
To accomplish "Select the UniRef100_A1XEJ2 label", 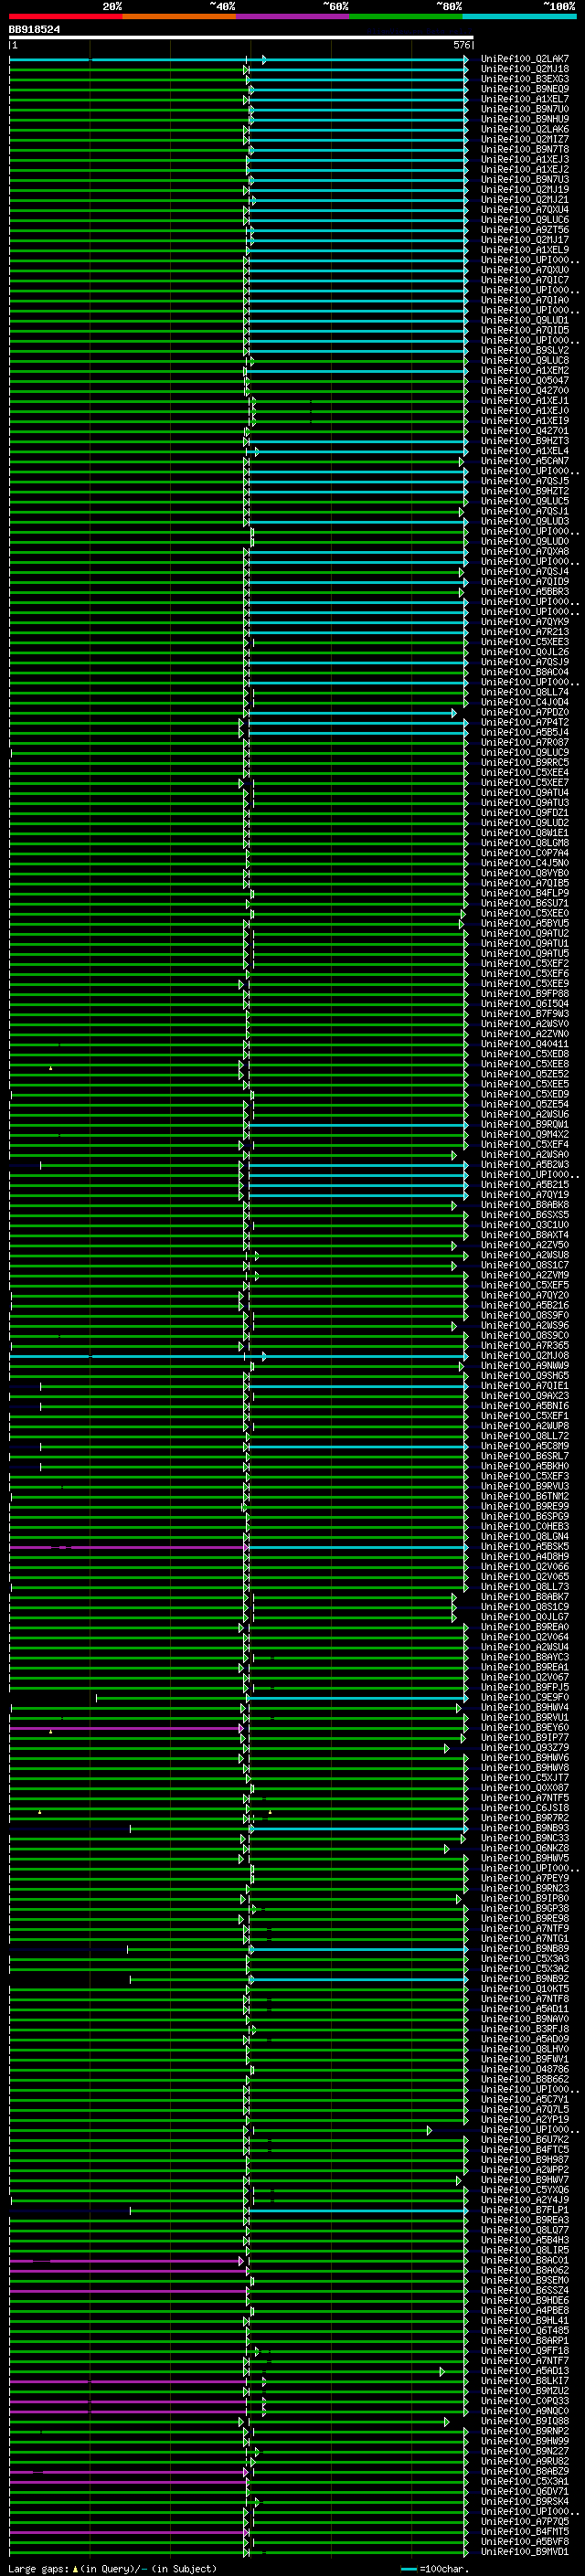I will (x=525, y=169).
